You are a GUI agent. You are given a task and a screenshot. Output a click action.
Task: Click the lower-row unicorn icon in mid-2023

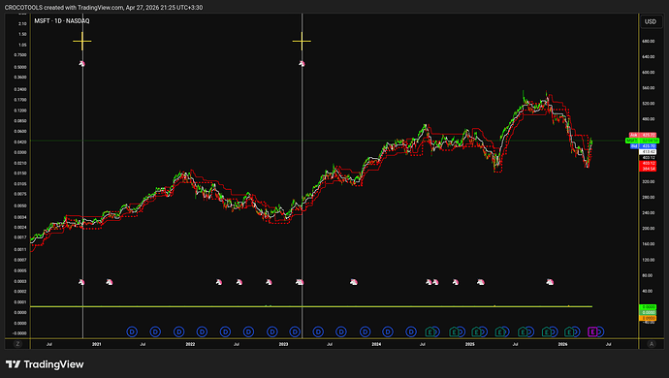[353, 282]
